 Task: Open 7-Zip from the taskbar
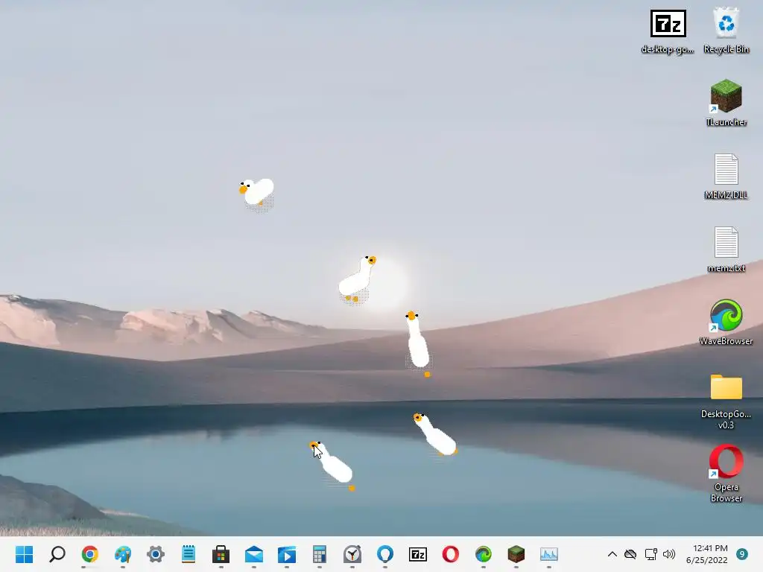pos(418,554)
